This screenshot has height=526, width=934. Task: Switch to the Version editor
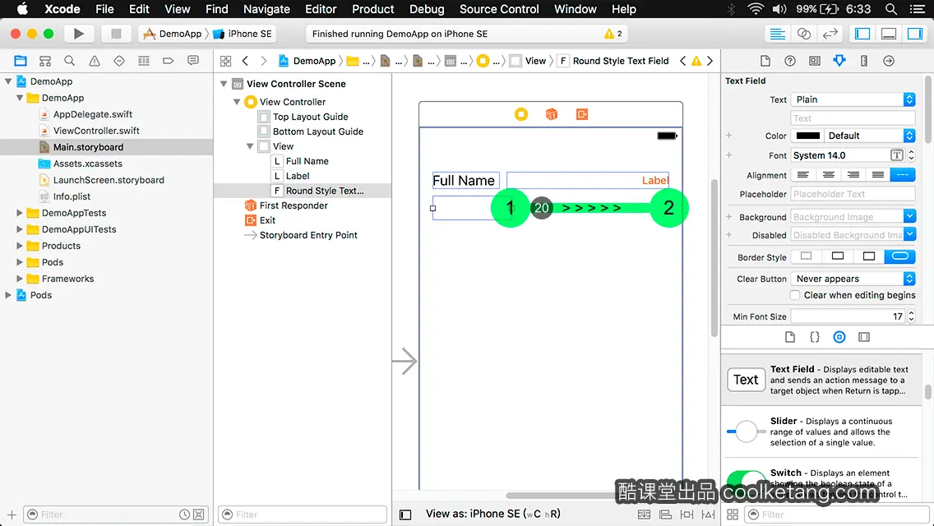coord(830,34)
